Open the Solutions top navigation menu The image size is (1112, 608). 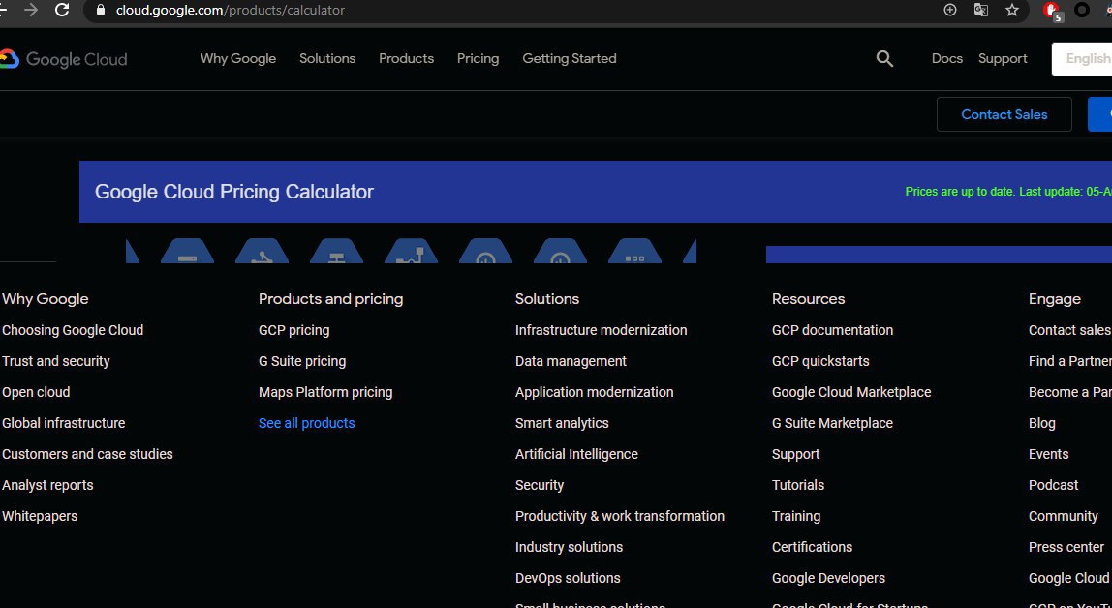click(327, 59)
